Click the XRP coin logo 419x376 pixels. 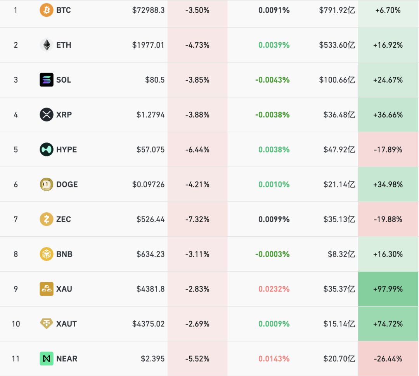pyautogui.click(x=47, y=114)
